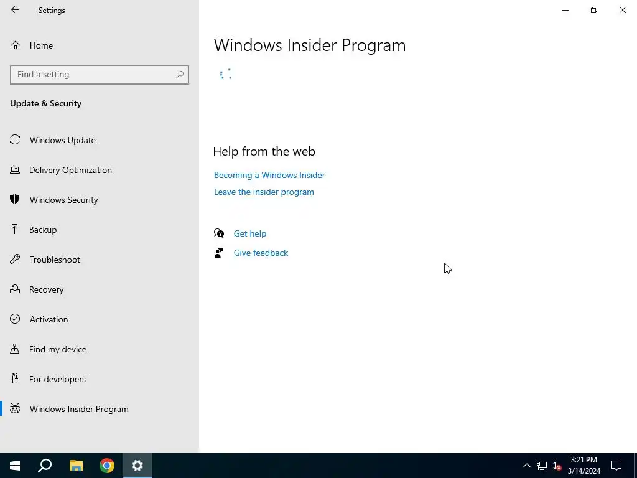Click the Windows Update refresh arrows icon
Screen dimensions: 637x478
coord(15,140)
